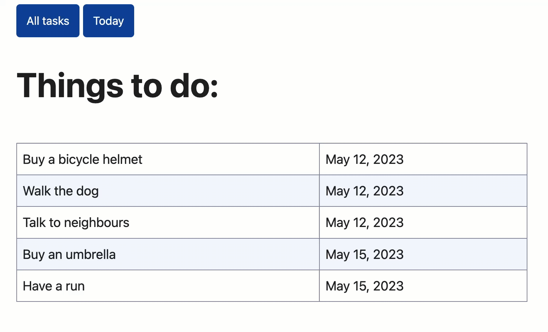Filter tasks to show only today
Screen dimensions: 548x332
click(108, 20)
